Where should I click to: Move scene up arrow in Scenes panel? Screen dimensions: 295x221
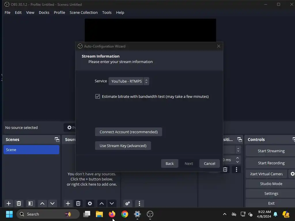[x=42, y=203]
